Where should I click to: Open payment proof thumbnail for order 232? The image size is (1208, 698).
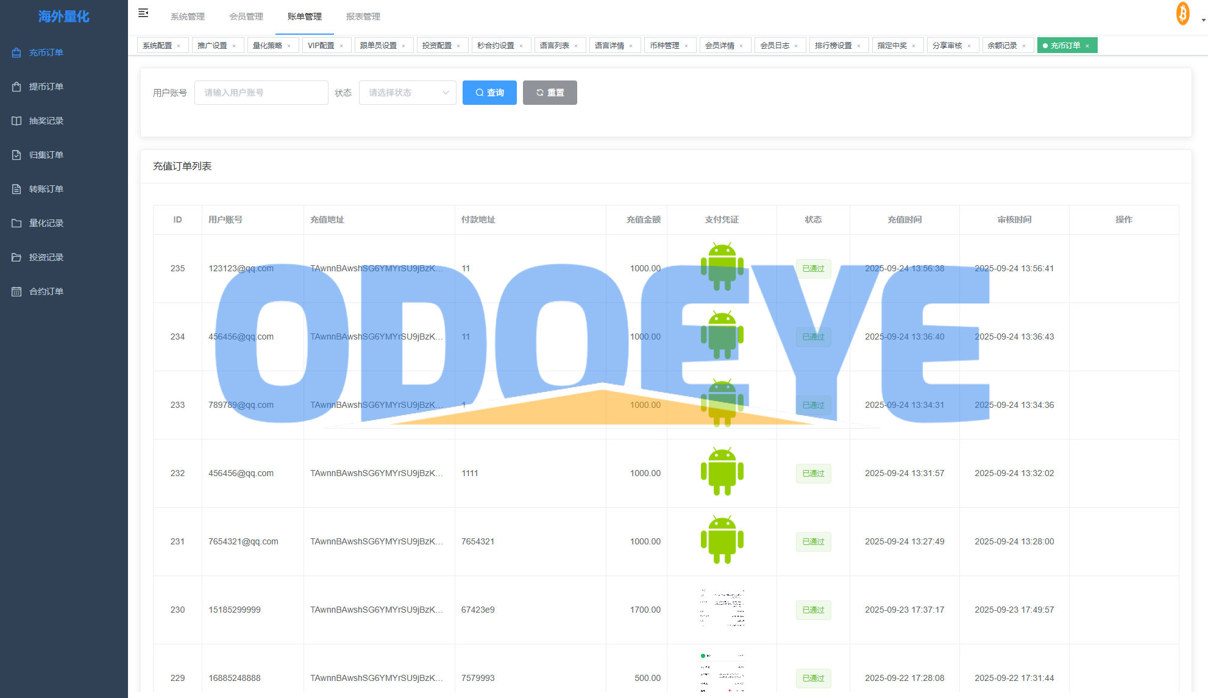click(x=722, y=472)
